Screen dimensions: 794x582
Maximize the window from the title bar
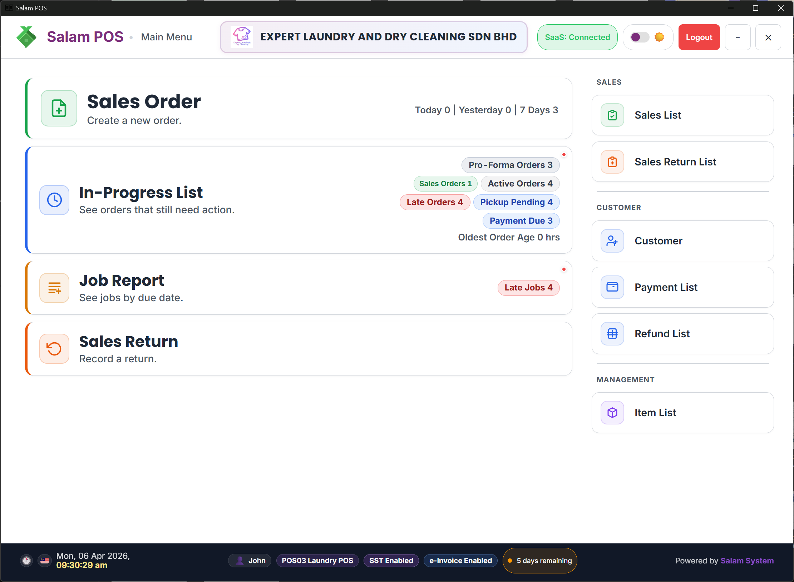pos(755,8)
